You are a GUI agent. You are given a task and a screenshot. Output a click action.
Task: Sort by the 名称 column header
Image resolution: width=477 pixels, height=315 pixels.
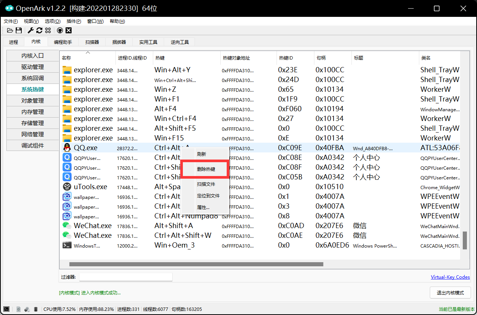(66, 58)
